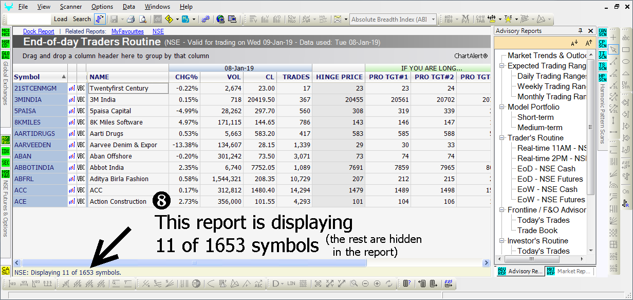Click the Print Preview icon
The height and width of the screenshot is (300, 633).
pos(143,19)
